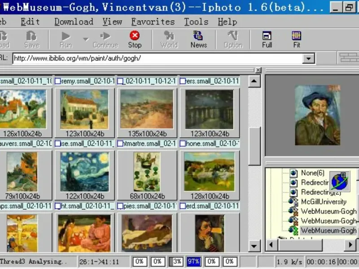359x269 pixels.
Task: Select the Tahitian women thumbnail
Action: [84, 233]
